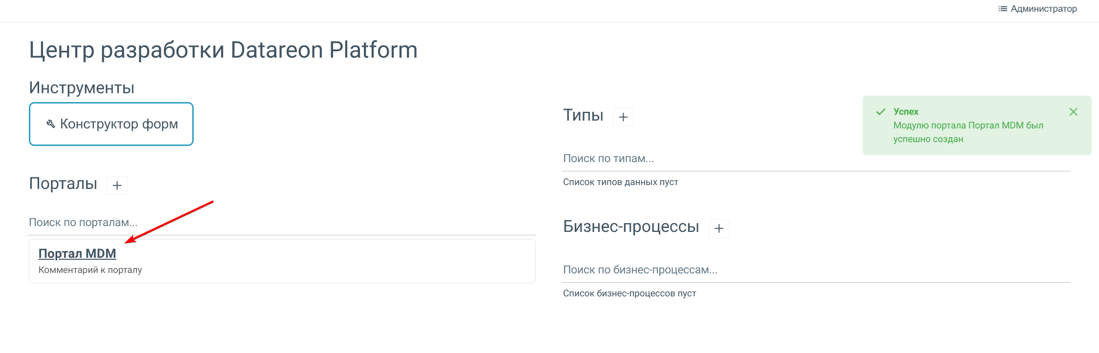Add a new business process with plus icon
This screenshot has width=1099, height=353.
coord(719,228)
